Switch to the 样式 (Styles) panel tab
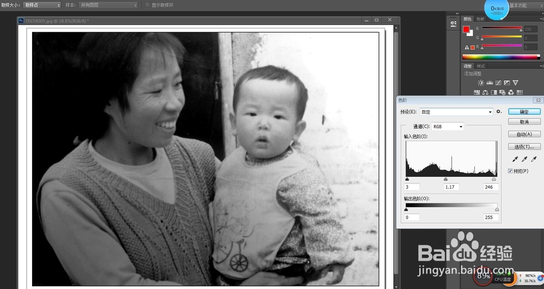Screen dimensions: 544x289 (x=480, y=66)
